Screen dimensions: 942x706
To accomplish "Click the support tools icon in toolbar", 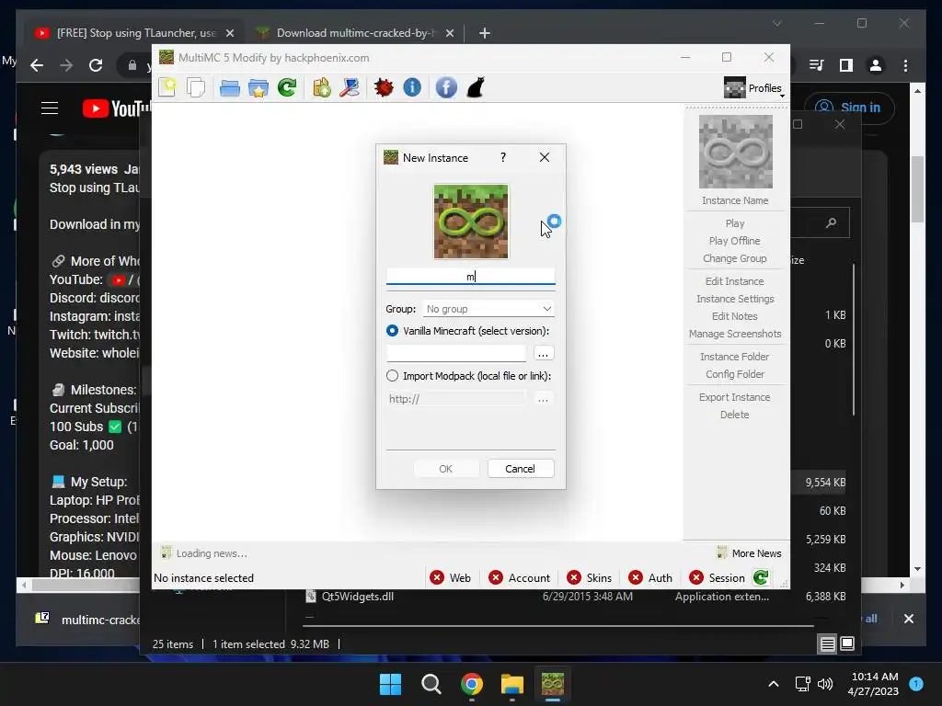I will click(x=350, y=87).
